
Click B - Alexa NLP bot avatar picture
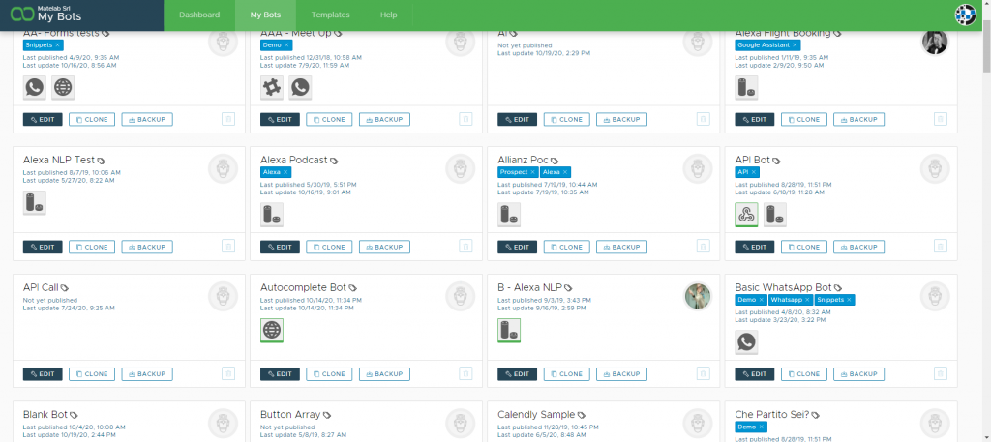tap(698, 296)
